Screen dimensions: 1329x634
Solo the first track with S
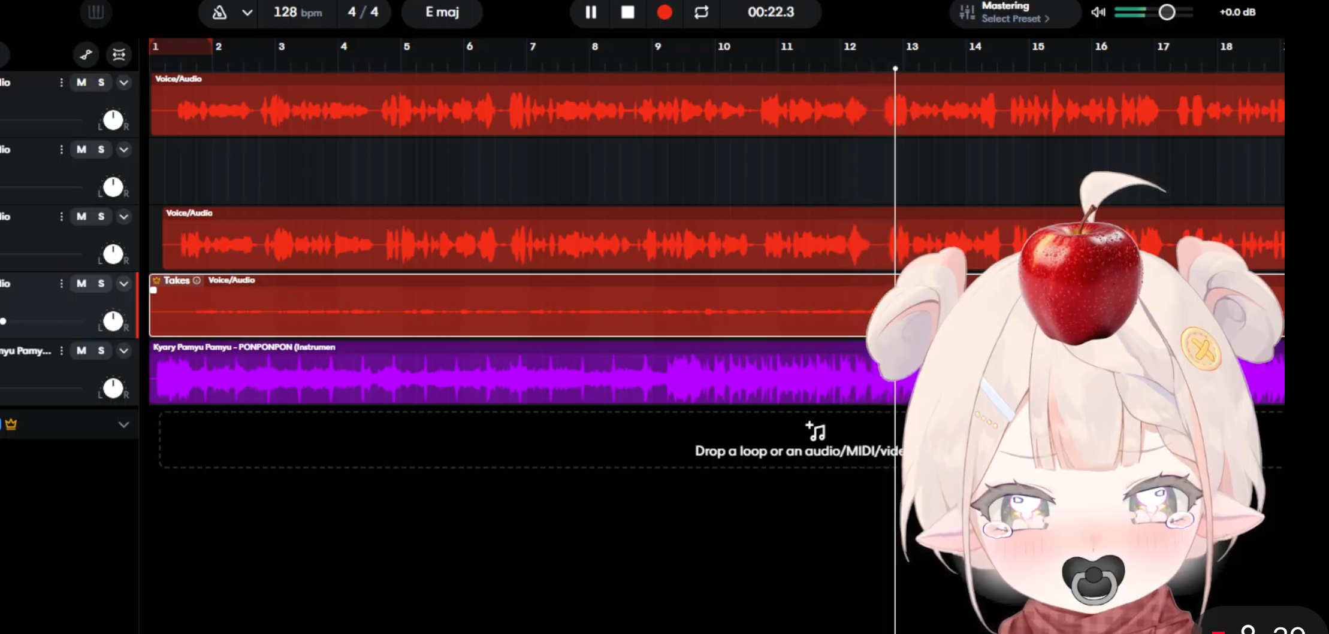(101, 83)
